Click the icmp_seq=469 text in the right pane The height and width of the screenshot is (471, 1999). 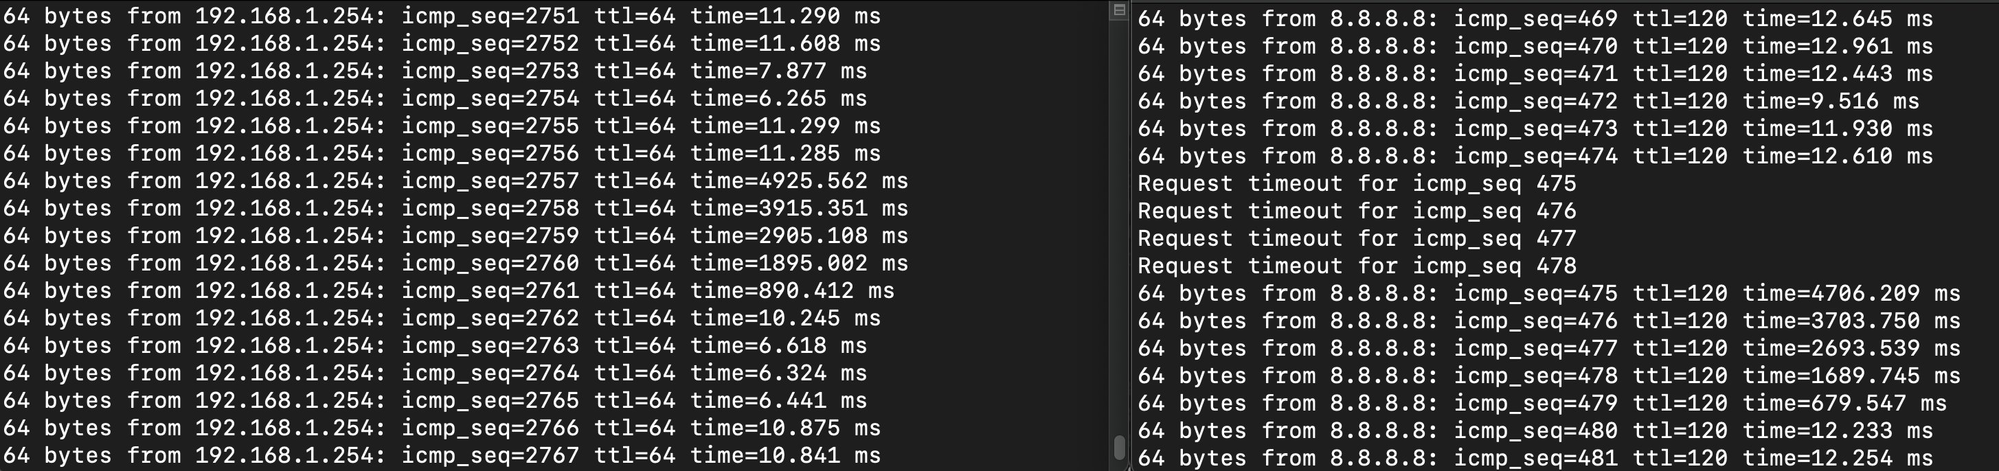1535,19
